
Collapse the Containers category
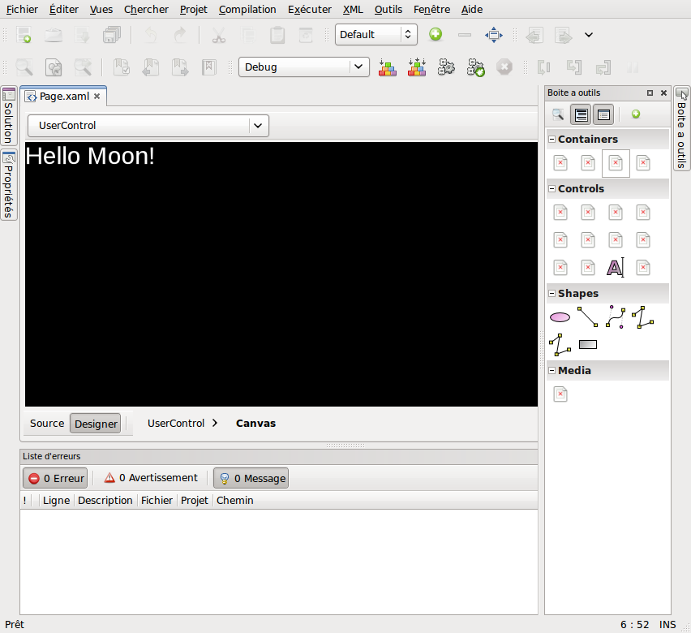pos(552,140)
